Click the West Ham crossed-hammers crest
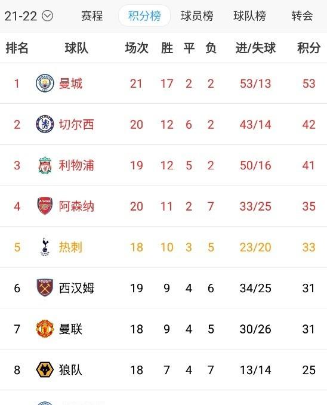327x405 pixels. [x=45, y=287]
